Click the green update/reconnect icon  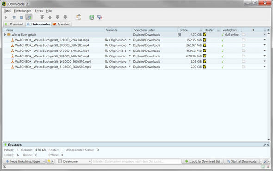click(92, 17)
